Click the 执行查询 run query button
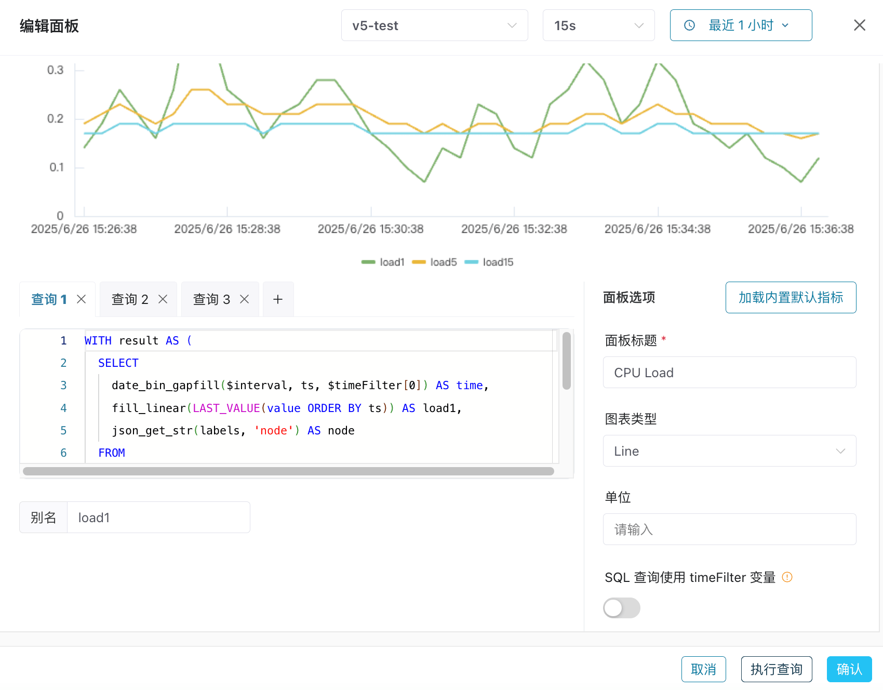This screenshot has height=690, width=883. (x=776, y=669)
